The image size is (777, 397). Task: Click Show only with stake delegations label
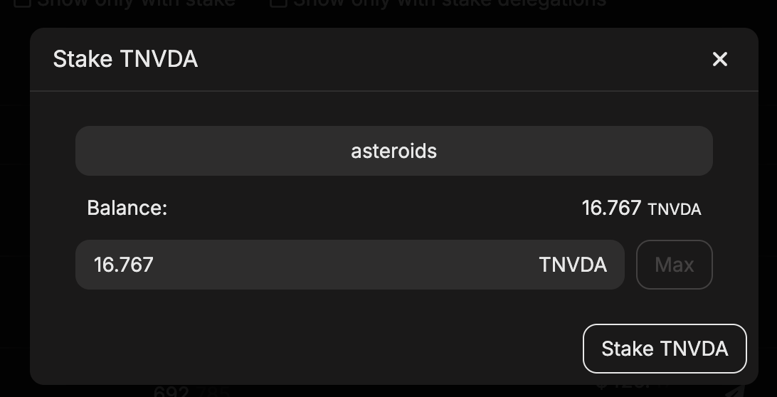tap(448, 3)
